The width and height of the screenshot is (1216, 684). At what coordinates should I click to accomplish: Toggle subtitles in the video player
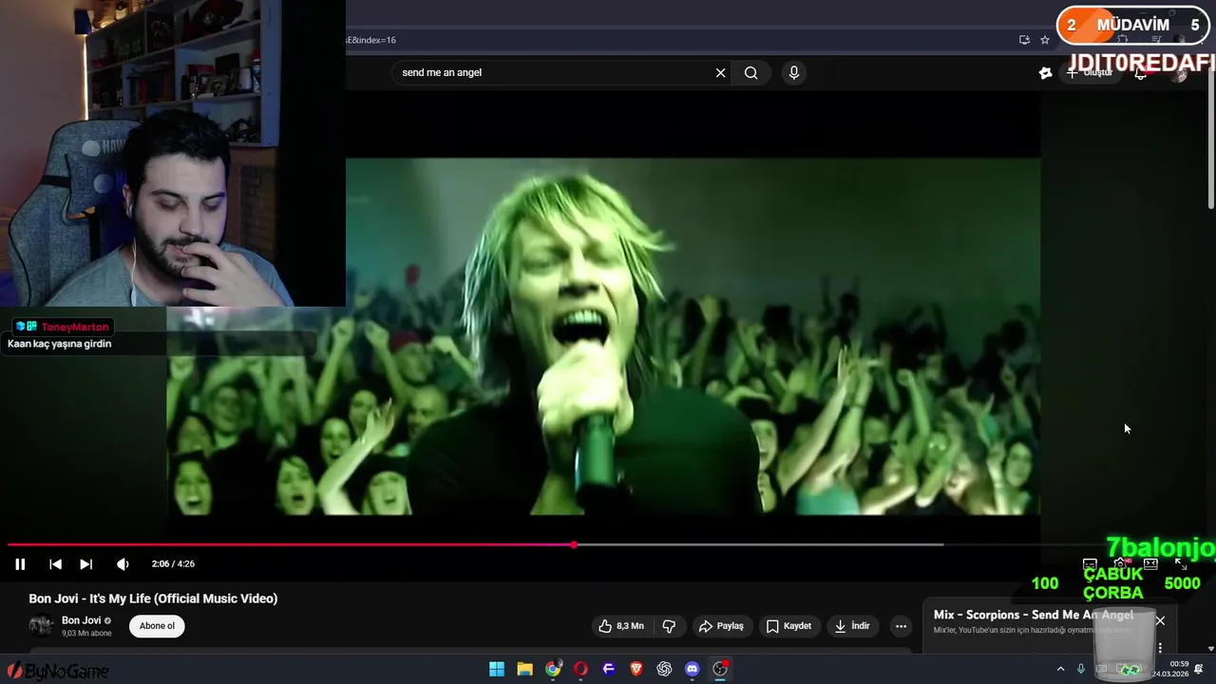click(x=1090, y=564)
